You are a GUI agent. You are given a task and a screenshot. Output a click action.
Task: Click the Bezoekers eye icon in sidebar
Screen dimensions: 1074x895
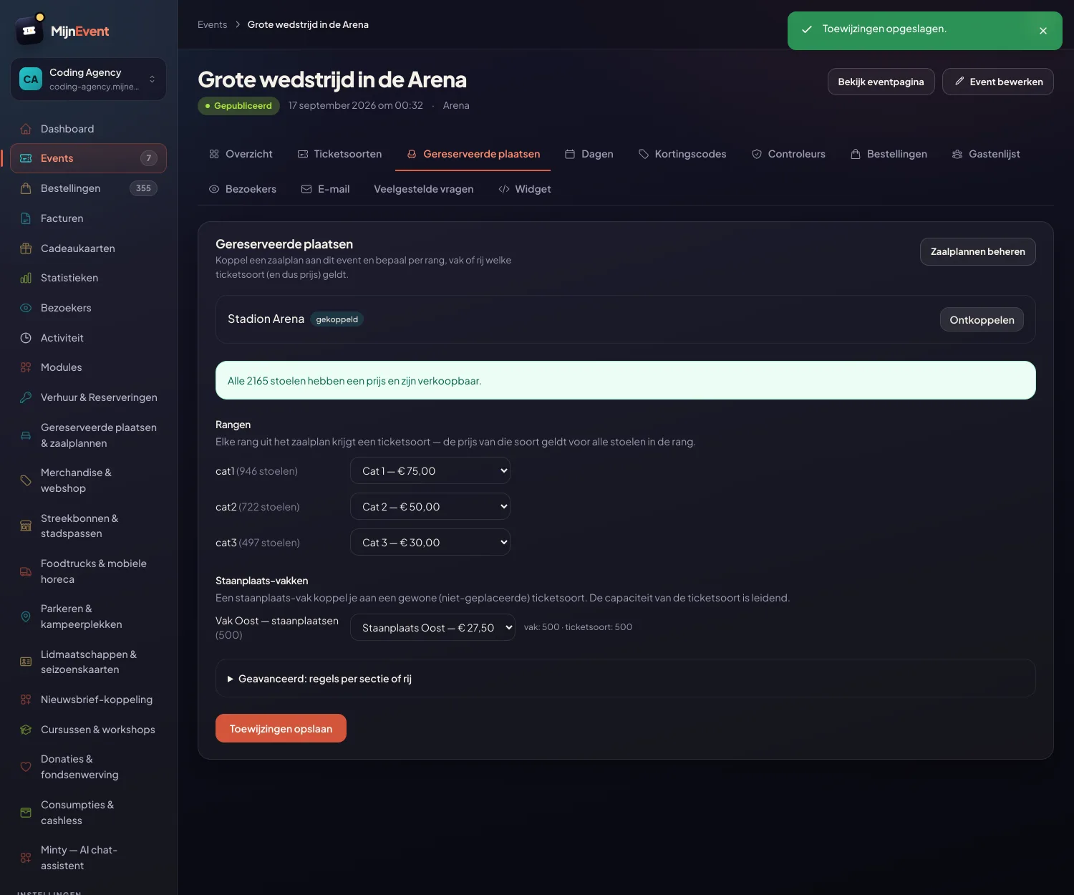pyautogui.click(x=26, y=308)
